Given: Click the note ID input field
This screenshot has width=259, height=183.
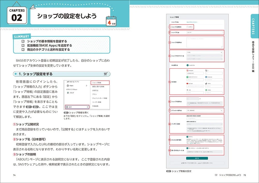Looking at the screenshot, I should [195, 93].
